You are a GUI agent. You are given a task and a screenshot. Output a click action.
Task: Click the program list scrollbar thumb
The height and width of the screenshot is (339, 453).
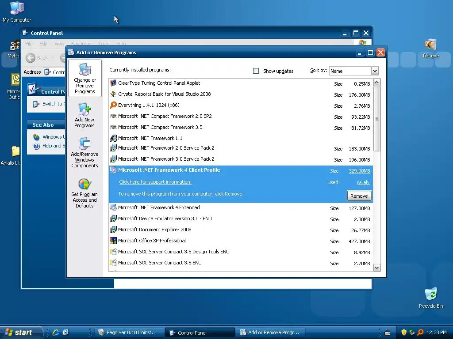pos(377,119)
